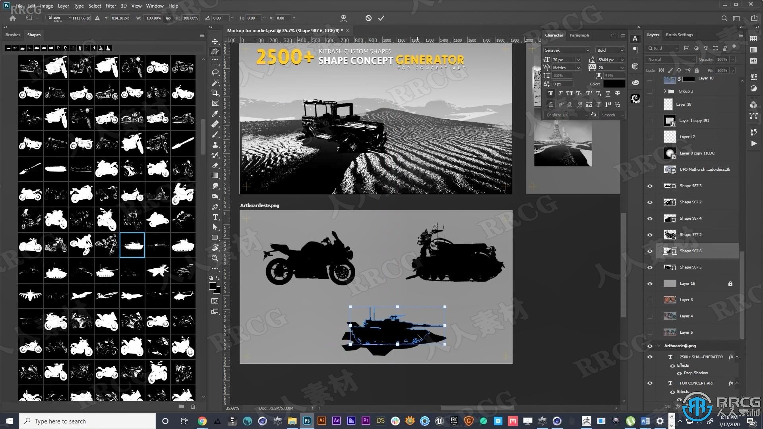Swap foreground and background colors
This screenshot has height=429, width=763.
[218, 278]
